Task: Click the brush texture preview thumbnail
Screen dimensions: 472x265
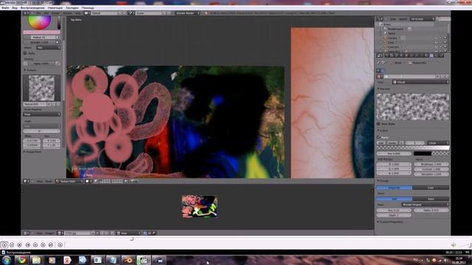Action: tap(41, 88)
